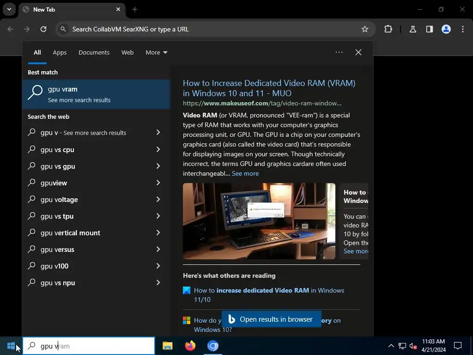Open Chromium from the taskbar

pyautogui.click(x=212, y=346)
